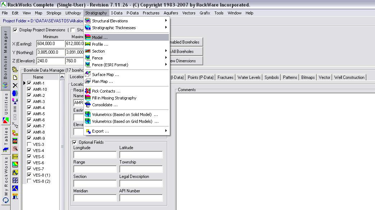Click the magnifier over red grid icon

(x=15, y=149)
